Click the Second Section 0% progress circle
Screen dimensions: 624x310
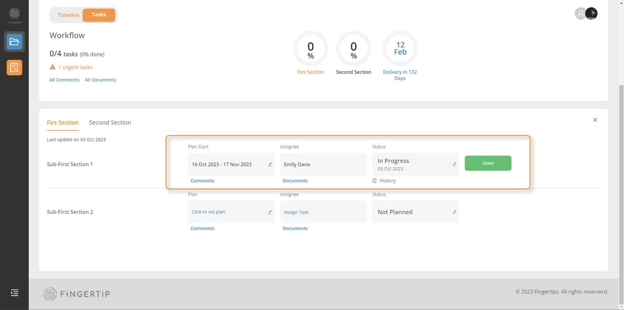[x=354, y=48]
